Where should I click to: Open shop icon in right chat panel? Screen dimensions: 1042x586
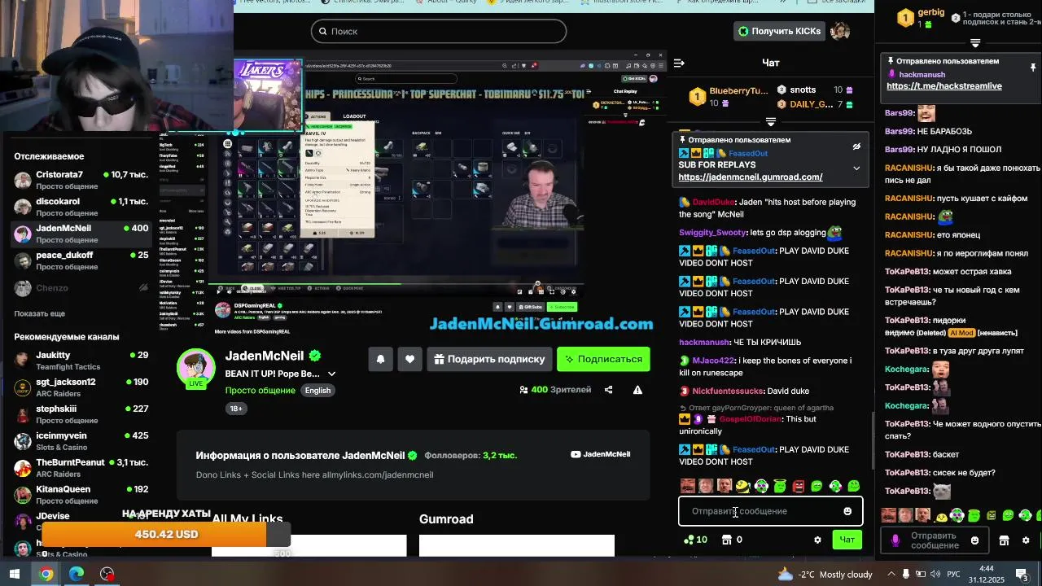click(1004, 540)
